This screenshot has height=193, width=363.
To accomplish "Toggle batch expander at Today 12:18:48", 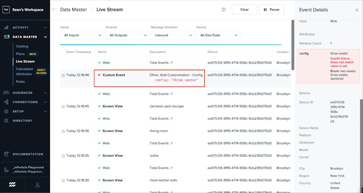I will [63, 75].
